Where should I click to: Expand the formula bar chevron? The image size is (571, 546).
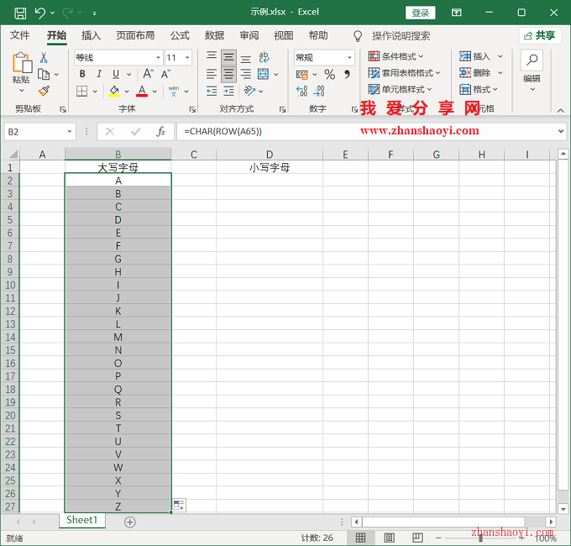pyautogui.click(x=561, y=132)
